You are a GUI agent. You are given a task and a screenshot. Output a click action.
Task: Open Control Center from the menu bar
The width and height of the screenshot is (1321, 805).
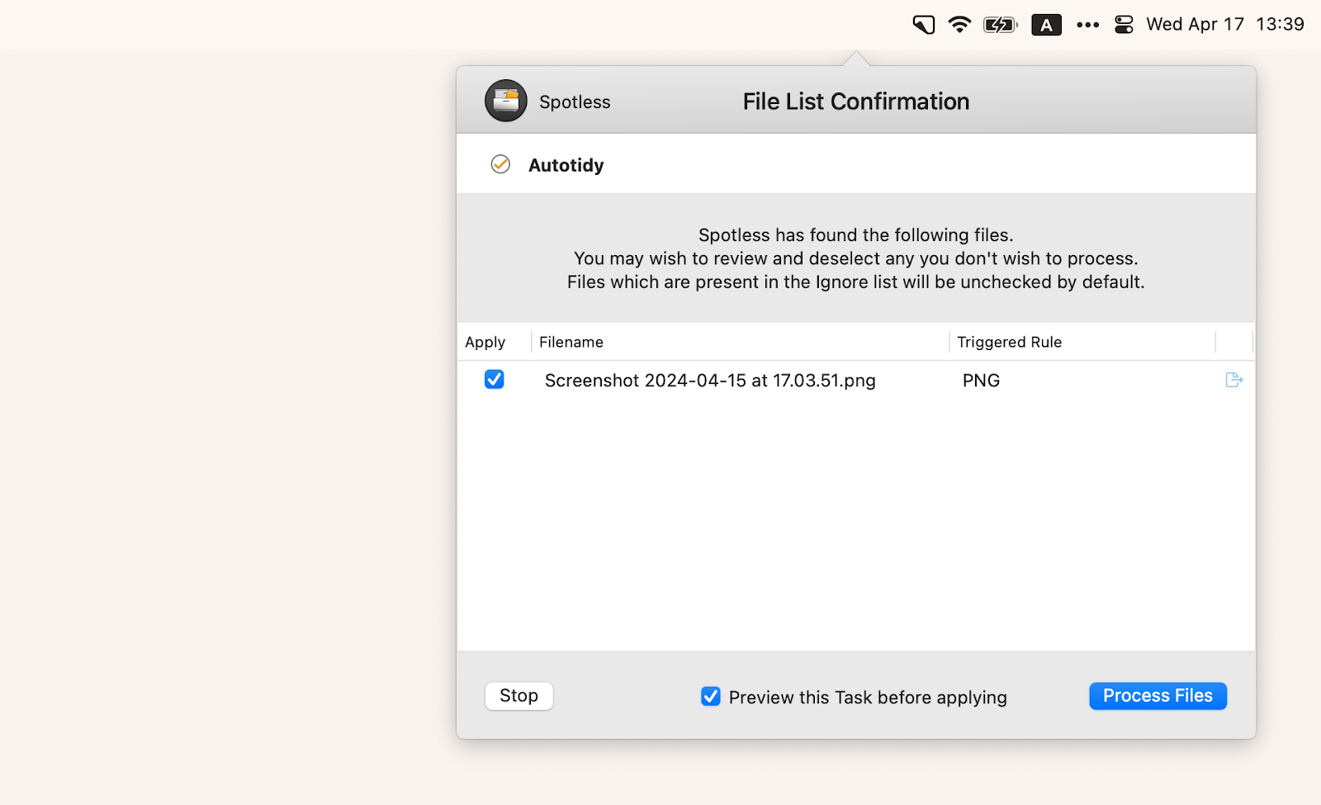(x=1123, y=24)
